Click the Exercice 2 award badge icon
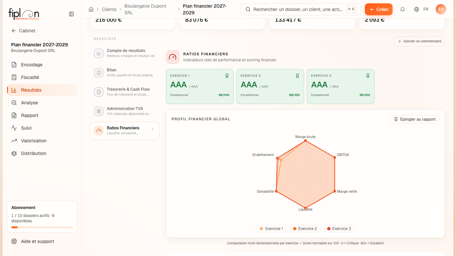The height and width of the screenshot is (256, 456). point(297,76)
